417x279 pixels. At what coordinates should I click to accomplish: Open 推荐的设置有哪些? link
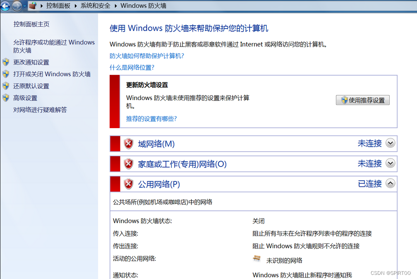[x=151, y=119]
